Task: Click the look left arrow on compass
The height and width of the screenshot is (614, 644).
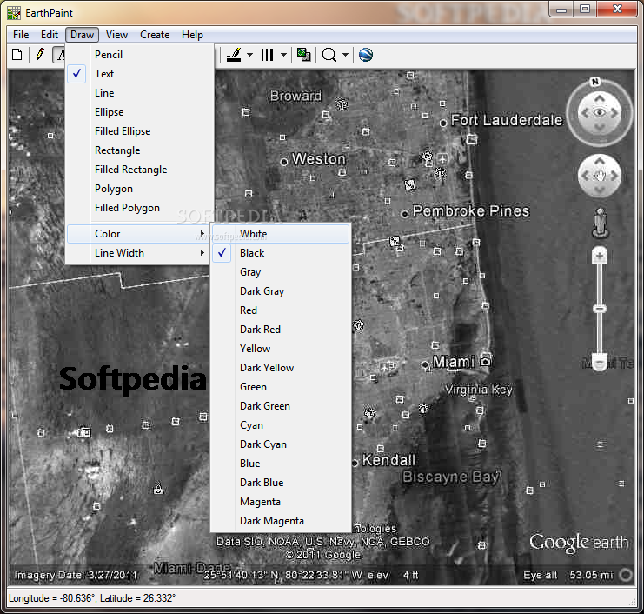Action: 585,112
